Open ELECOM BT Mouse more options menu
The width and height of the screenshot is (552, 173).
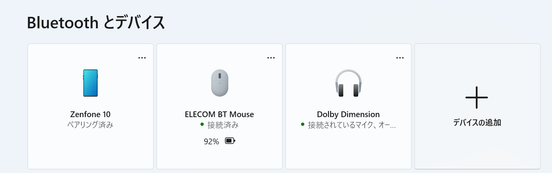(271, 58)
